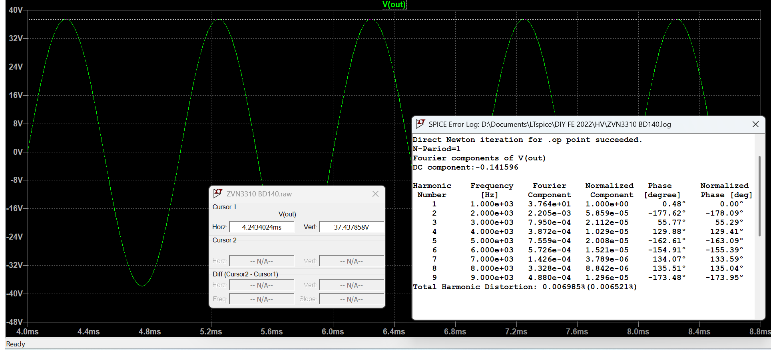Viewport: 771px width, 350px height.
Task: Click Diff Horz N/A field
Action: tap(262, 285)
